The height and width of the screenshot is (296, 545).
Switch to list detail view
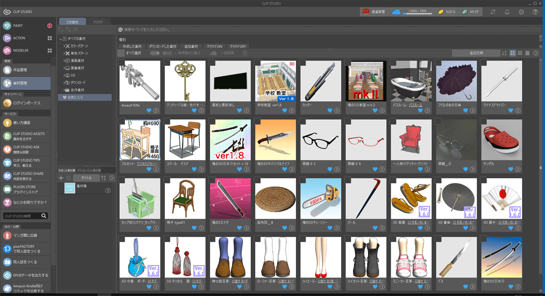click(527, 53)
